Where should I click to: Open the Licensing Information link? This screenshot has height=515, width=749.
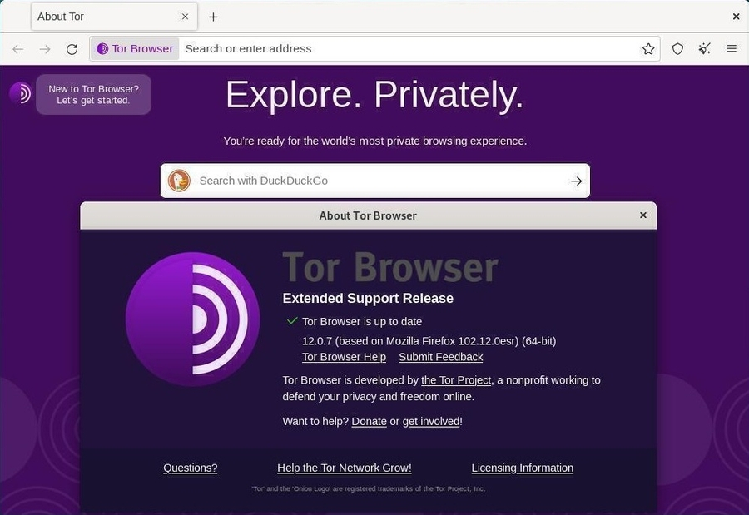pyautogui.click(x=523, y=468)
